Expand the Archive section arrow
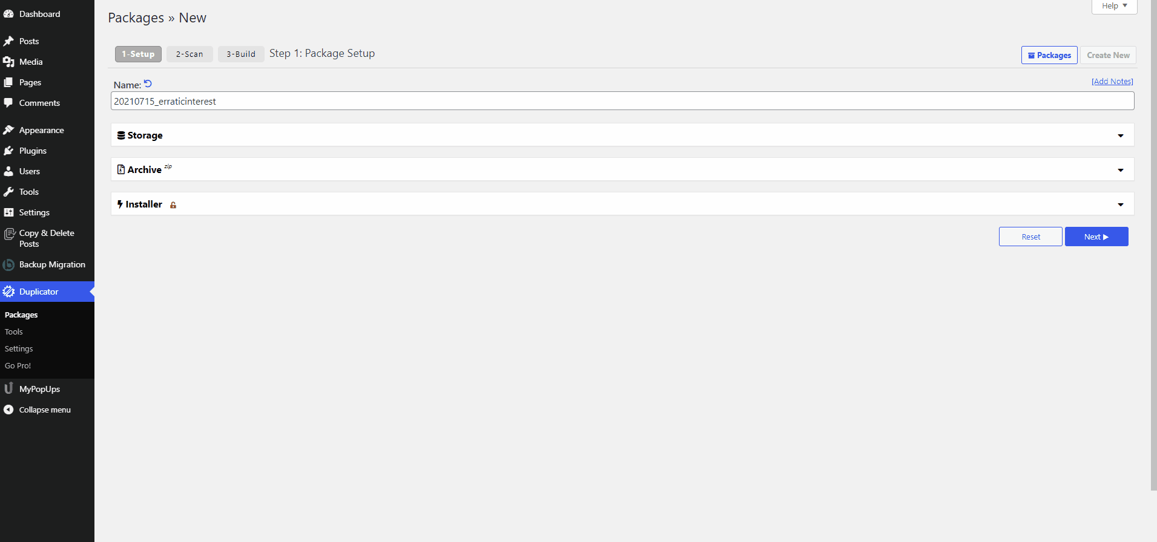This screenshot has width=1157, height=542. pos(1120,170)
